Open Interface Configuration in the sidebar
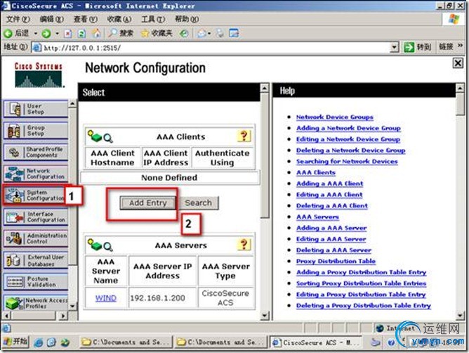 pos(36,217)
